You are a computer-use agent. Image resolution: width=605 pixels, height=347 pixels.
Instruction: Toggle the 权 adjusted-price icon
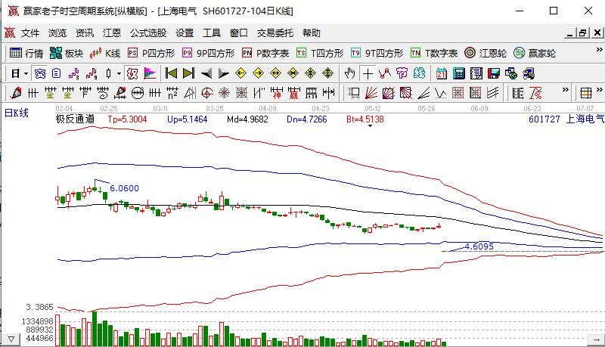pos(132,73)
